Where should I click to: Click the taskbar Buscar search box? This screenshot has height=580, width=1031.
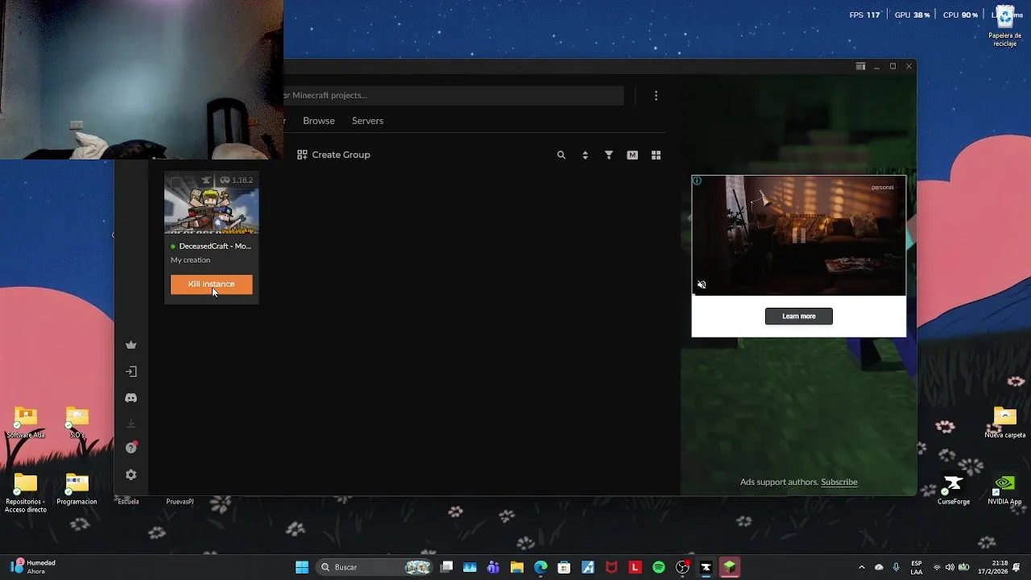pos(375,567)
